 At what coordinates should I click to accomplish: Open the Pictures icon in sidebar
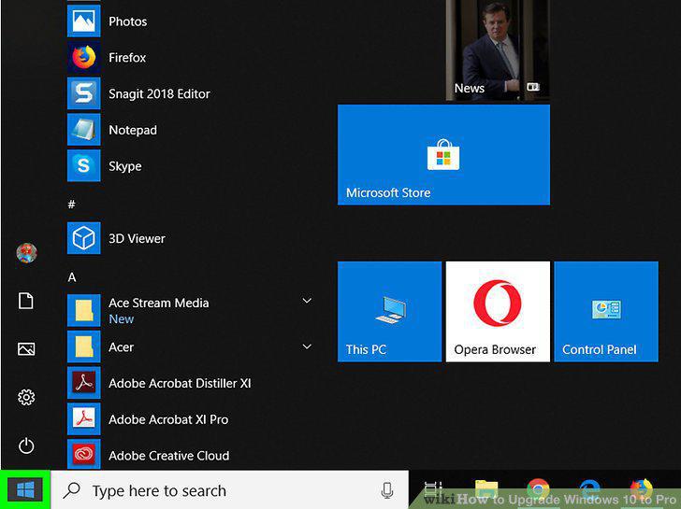coord(26,348)
